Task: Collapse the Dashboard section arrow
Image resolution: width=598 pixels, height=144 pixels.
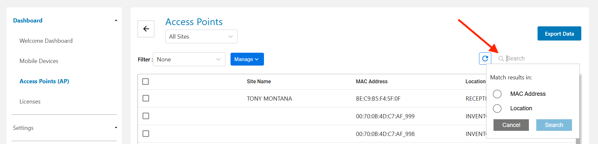Action: [x=116, y=21]
